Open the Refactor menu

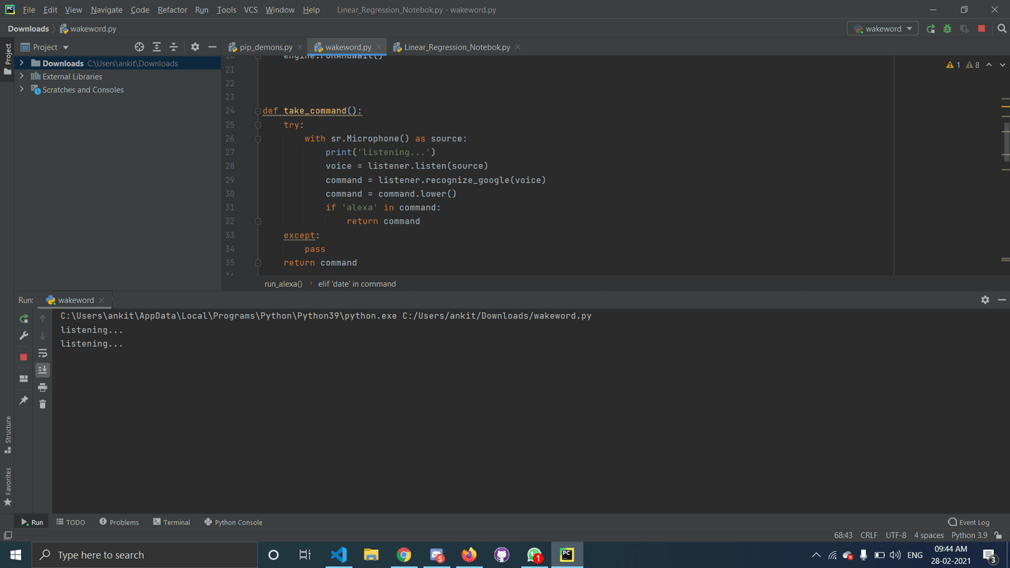(x=172, y=10)
